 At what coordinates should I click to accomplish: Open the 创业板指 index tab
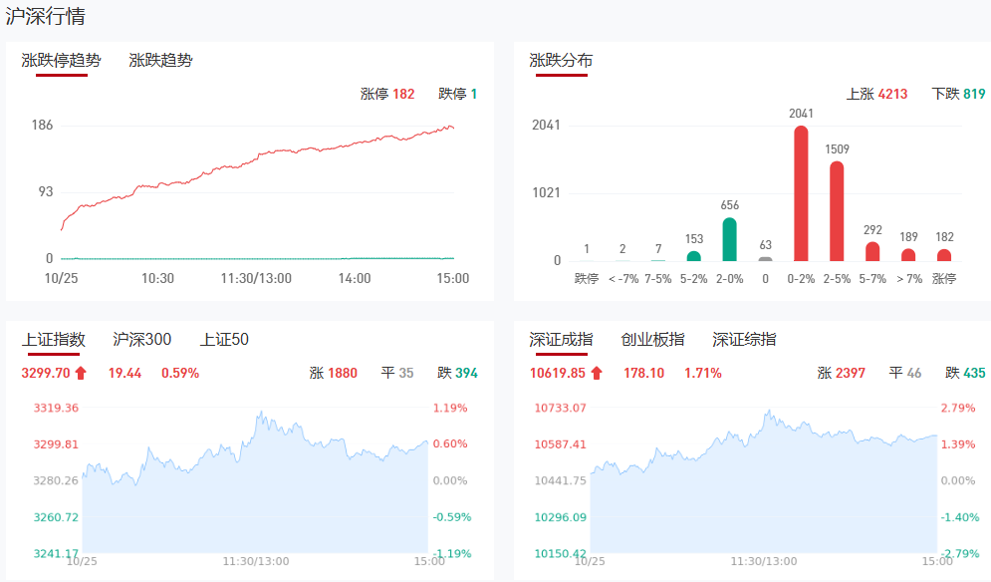tap(652, 340)
